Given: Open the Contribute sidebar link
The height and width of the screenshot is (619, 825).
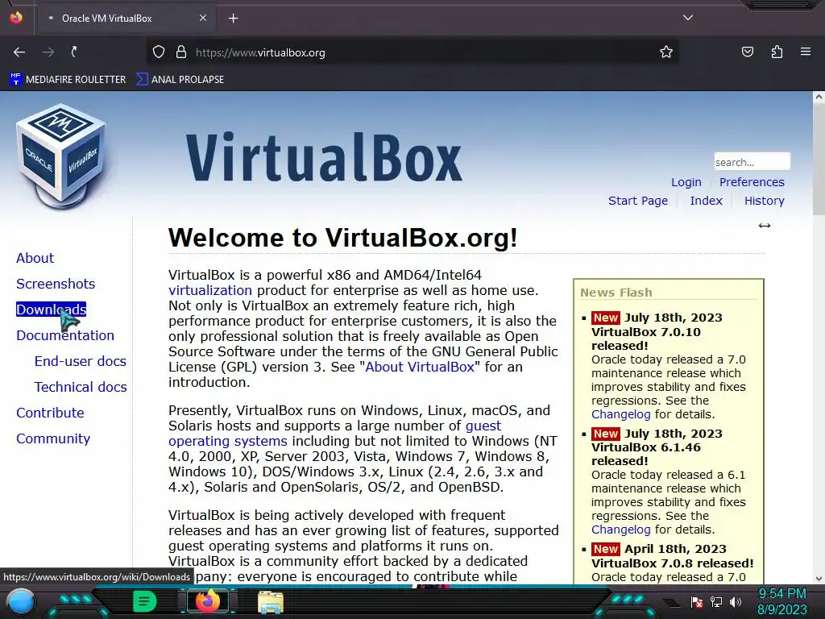Looking at the screenshot, I should click(x=50, y=413).
